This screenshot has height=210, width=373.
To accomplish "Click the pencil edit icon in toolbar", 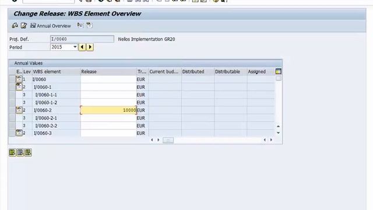I will point(23,26).
